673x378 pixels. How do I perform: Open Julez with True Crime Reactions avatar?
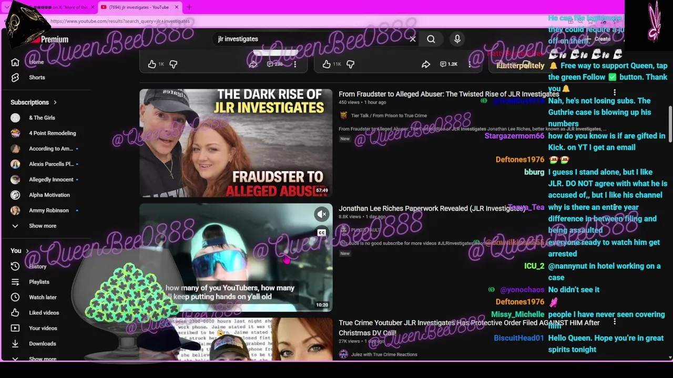pyautogui.click(x=343, y=354)
